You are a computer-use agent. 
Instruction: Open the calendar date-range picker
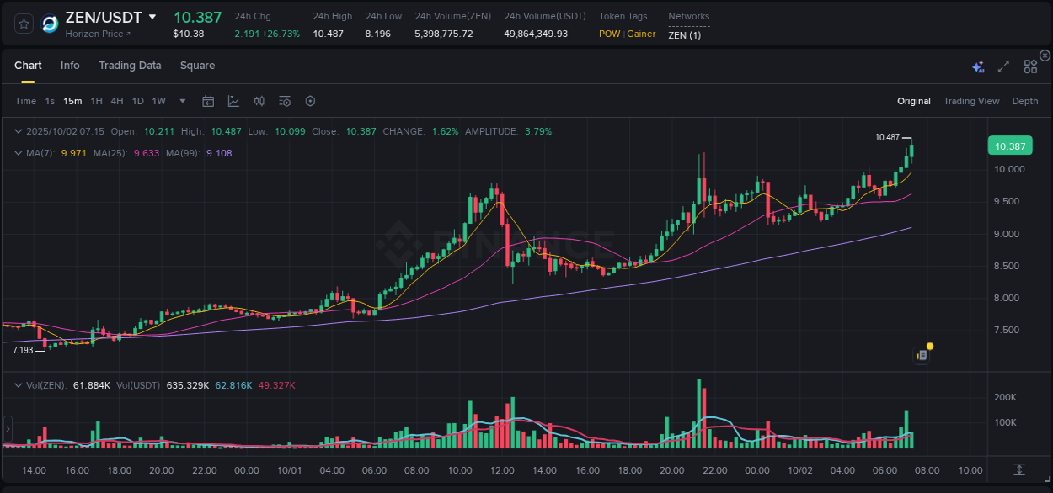pos(208,101)
